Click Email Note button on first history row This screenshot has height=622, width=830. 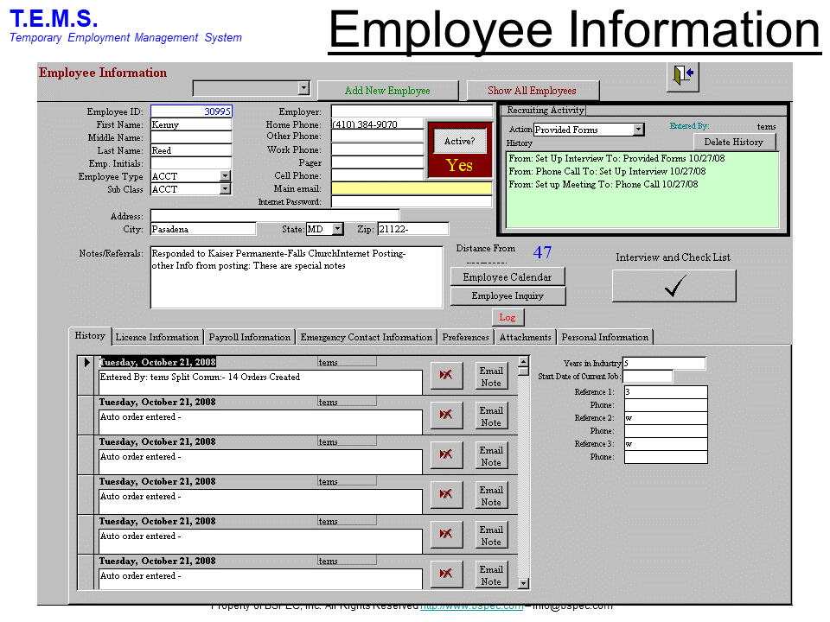coord(491,377)
